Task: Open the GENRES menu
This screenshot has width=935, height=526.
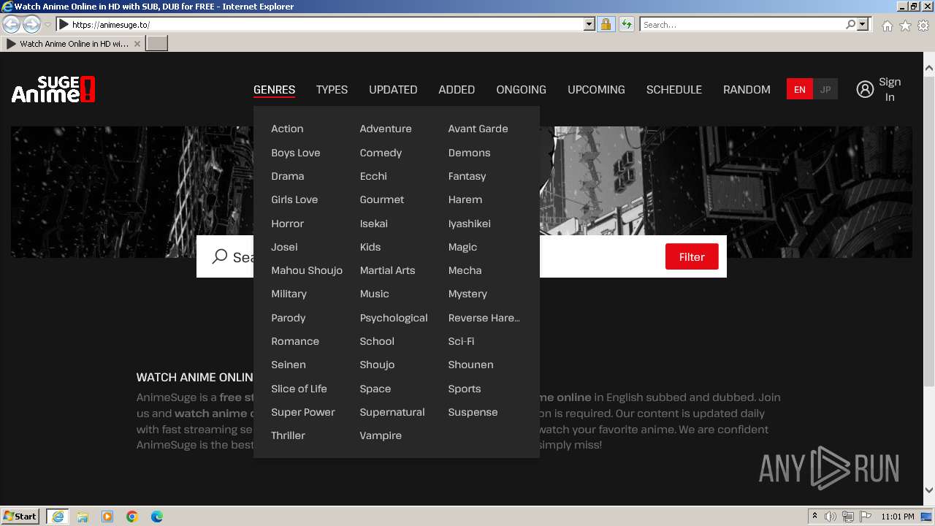Action: click(x=274, y=89)
